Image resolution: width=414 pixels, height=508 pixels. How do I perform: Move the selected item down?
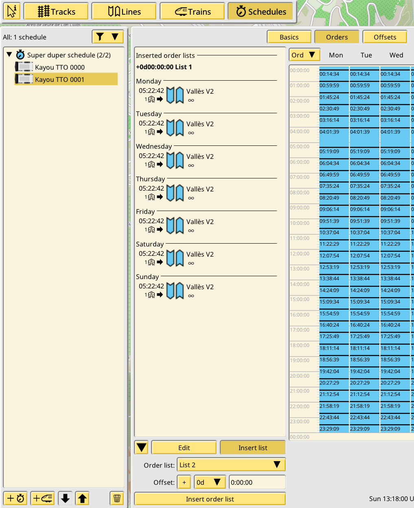pos(65,498)
